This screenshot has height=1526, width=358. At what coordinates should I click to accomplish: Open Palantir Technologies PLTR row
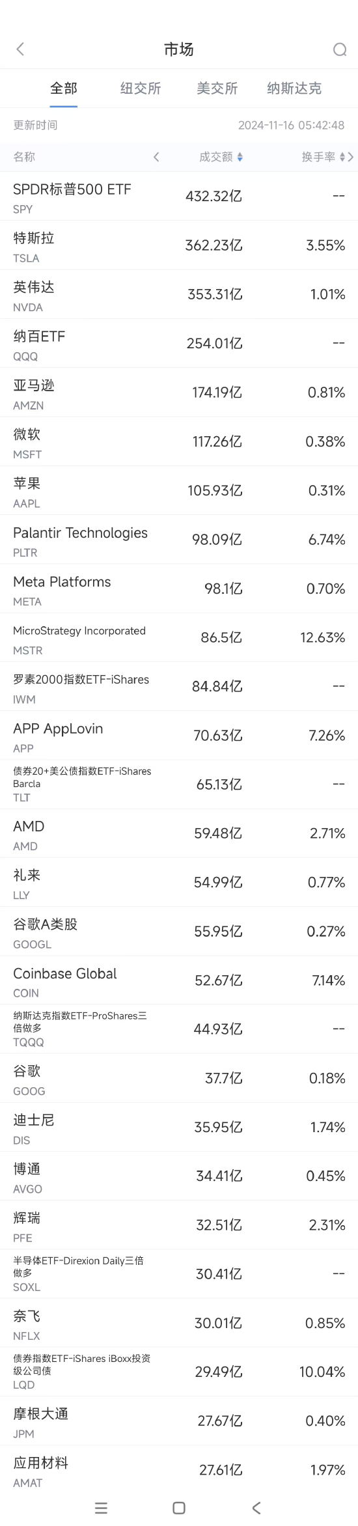coord(179,539)
